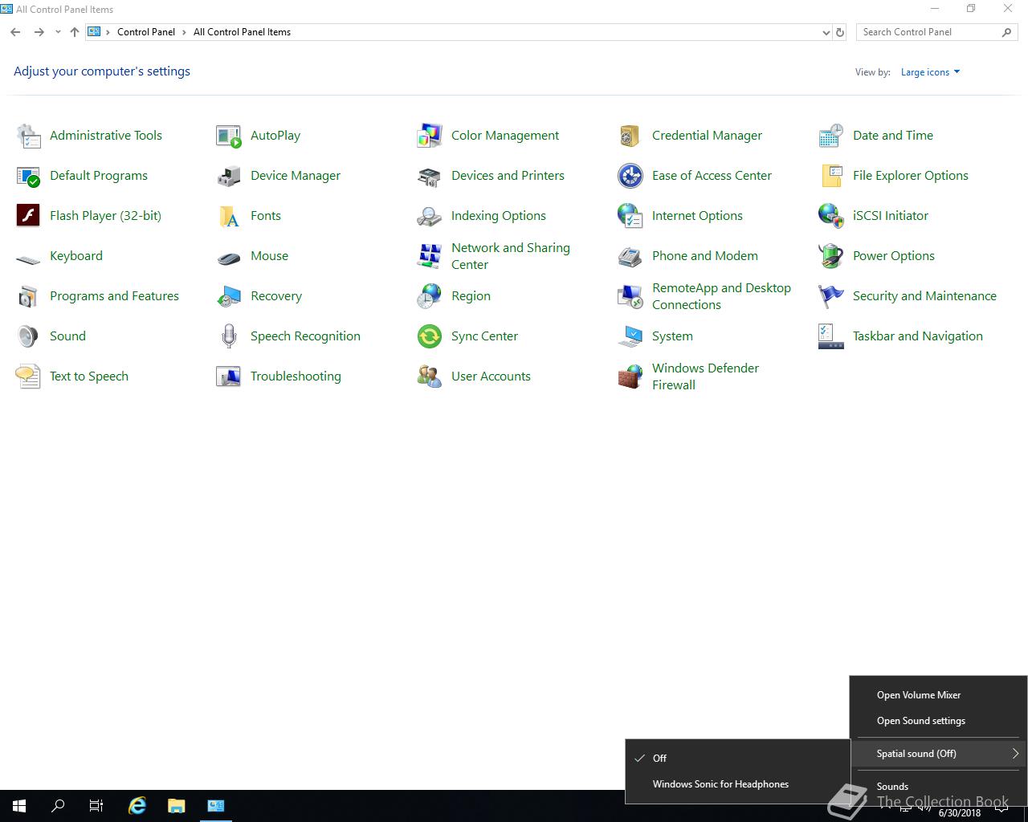Open the recent locations dropdown arrow
The height and width of the screenshot is (822, 1028).
click(58, 32)
